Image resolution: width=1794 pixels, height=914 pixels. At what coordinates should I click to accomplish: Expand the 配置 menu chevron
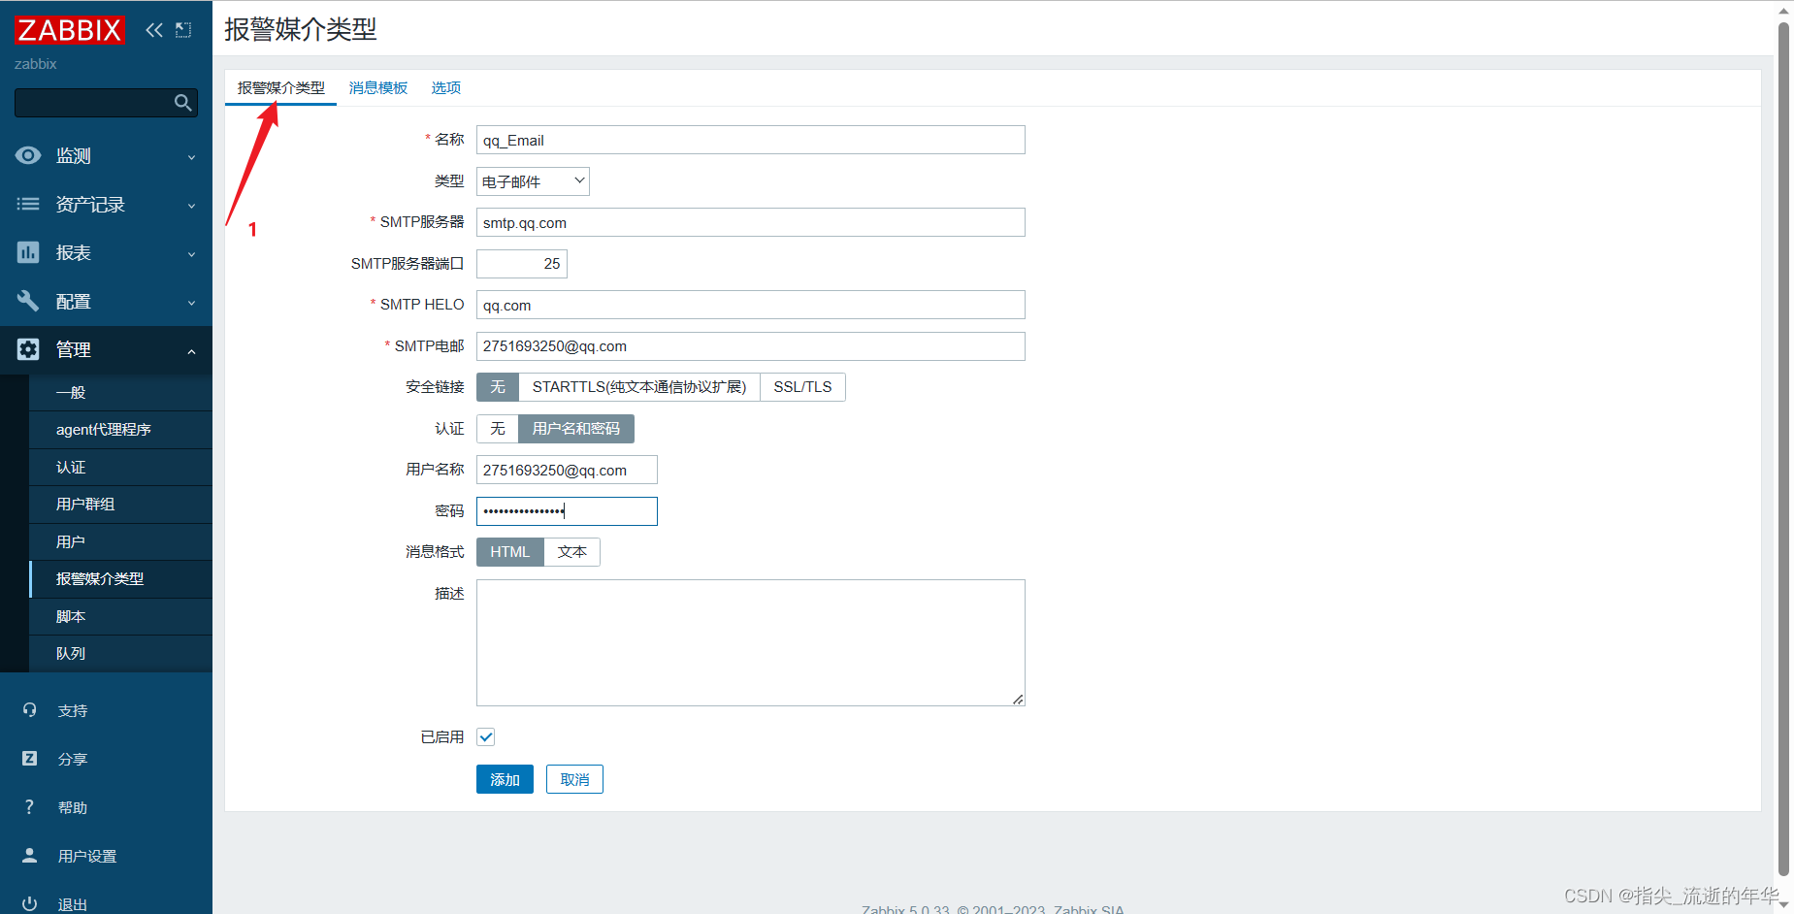pyautogui.click(x=191, y=303)
